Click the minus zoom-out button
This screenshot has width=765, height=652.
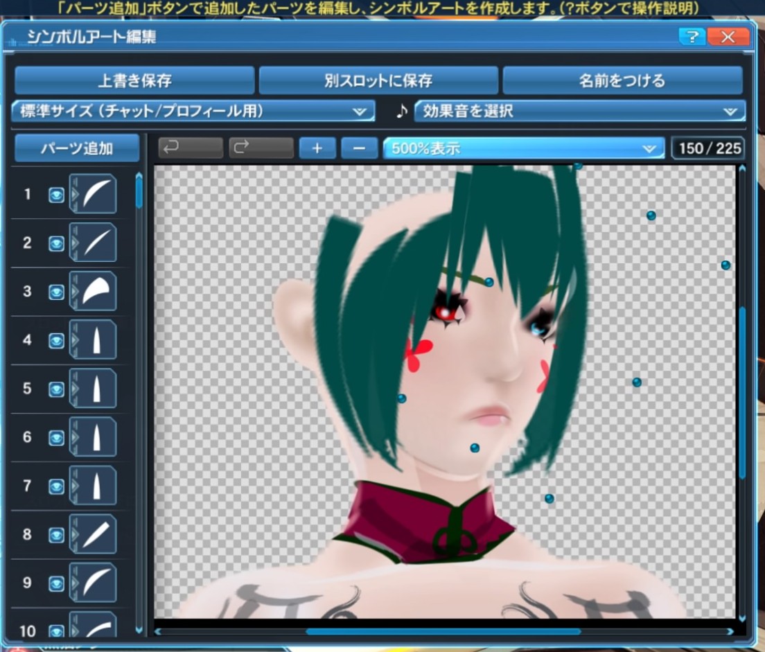[360, 148]
